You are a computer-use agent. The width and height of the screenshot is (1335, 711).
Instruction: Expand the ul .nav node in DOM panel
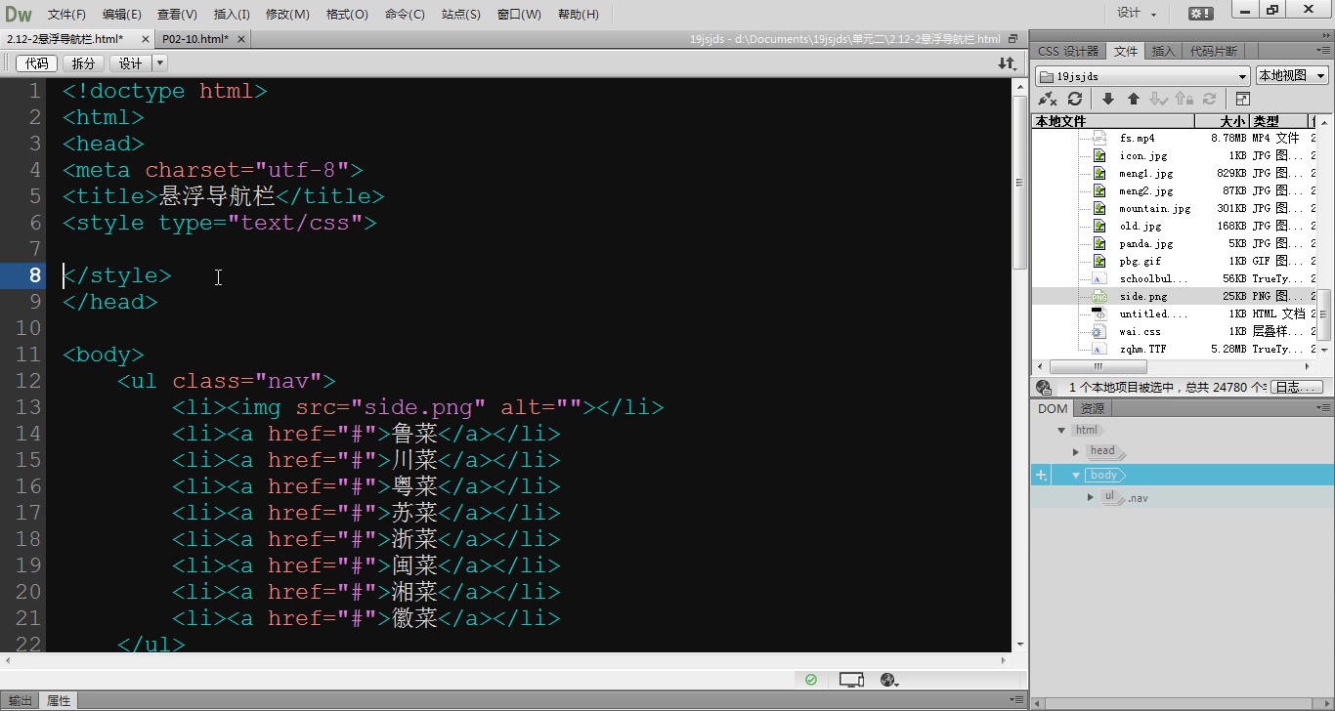point(1091,497)
